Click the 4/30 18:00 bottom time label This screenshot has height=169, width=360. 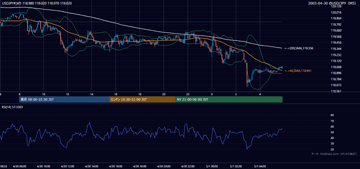139,166
